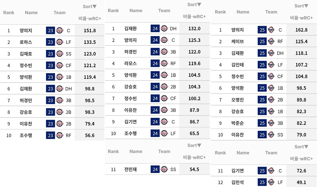Click the navy 25 season badge beside 김인태
Image resolution: width=317 pixels, height=187 pixels.
262,65
